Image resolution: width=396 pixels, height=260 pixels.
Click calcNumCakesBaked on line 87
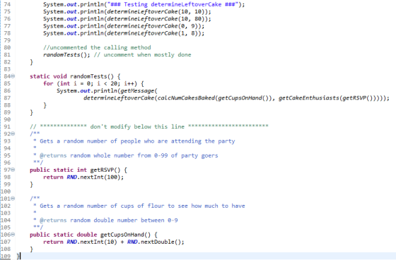pos(186,98)
